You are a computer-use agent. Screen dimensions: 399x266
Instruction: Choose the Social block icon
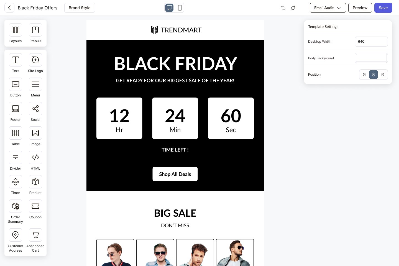tap(35, 109)
